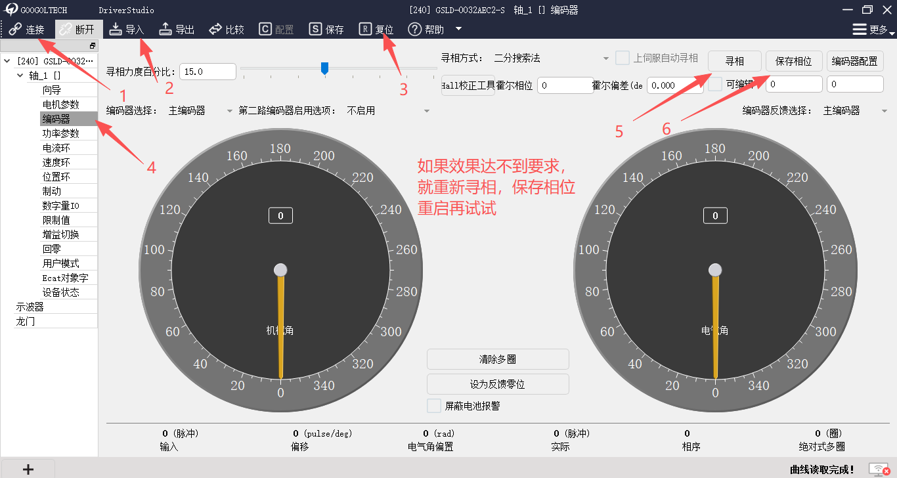The height and width of the screenshot is (478, 897).
Task: Click the first field after 可编辑
Action: pos(794,84)
